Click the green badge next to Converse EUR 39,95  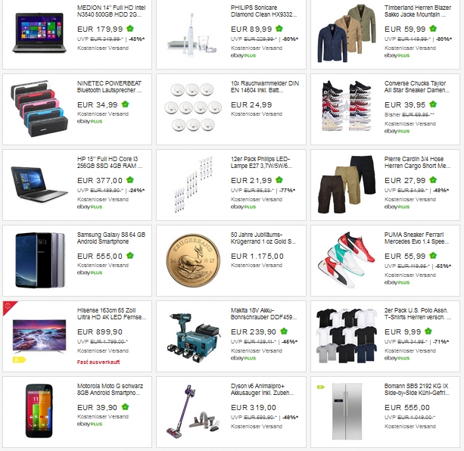(433, 104)
